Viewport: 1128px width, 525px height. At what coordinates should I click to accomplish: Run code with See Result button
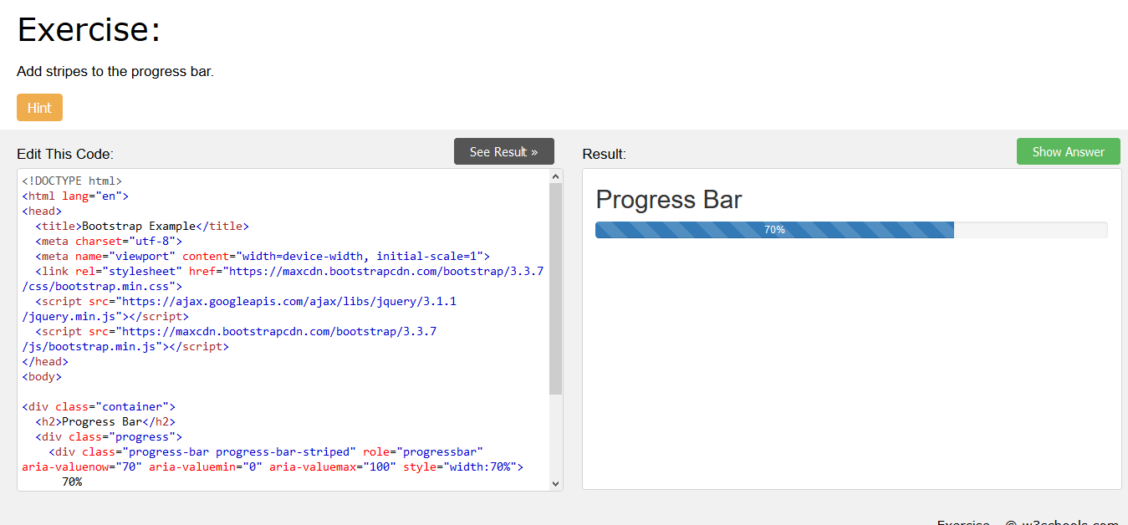click(x=504, y=151)
